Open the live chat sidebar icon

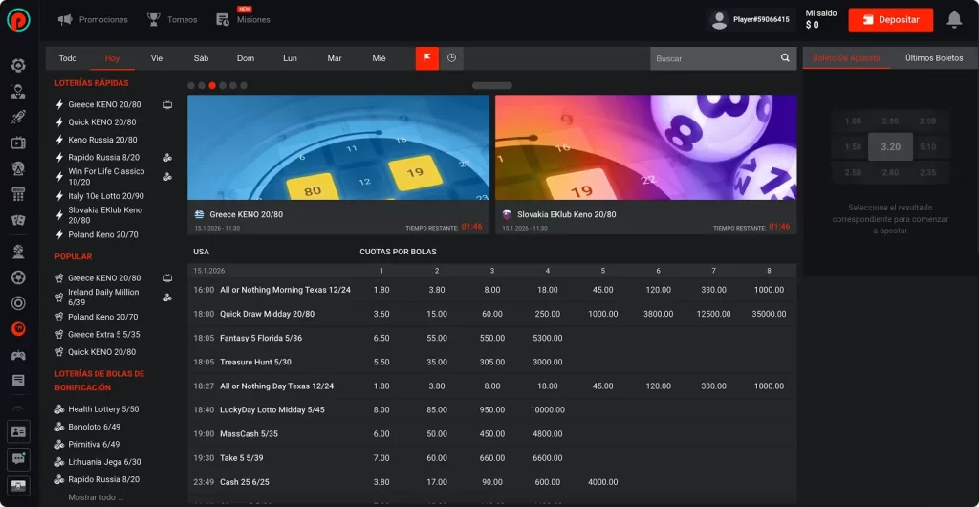coord(18,459)
